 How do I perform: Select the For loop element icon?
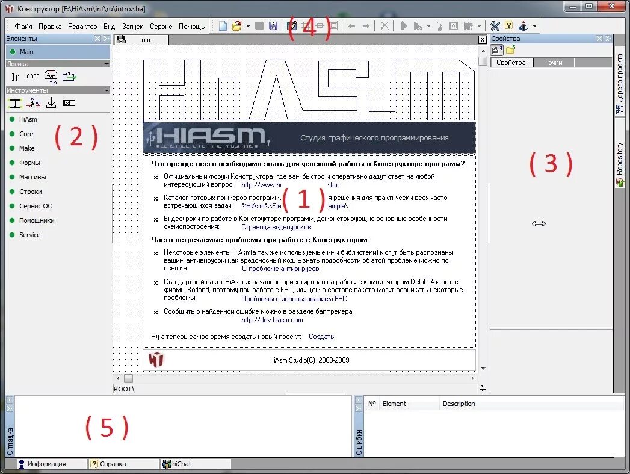51,76
